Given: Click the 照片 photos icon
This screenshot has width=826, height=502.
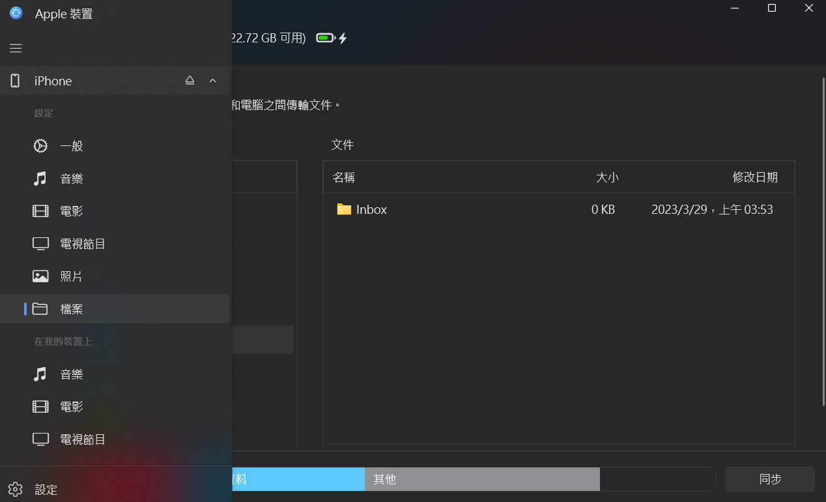Looking at the screenshot, I should 40,276.
